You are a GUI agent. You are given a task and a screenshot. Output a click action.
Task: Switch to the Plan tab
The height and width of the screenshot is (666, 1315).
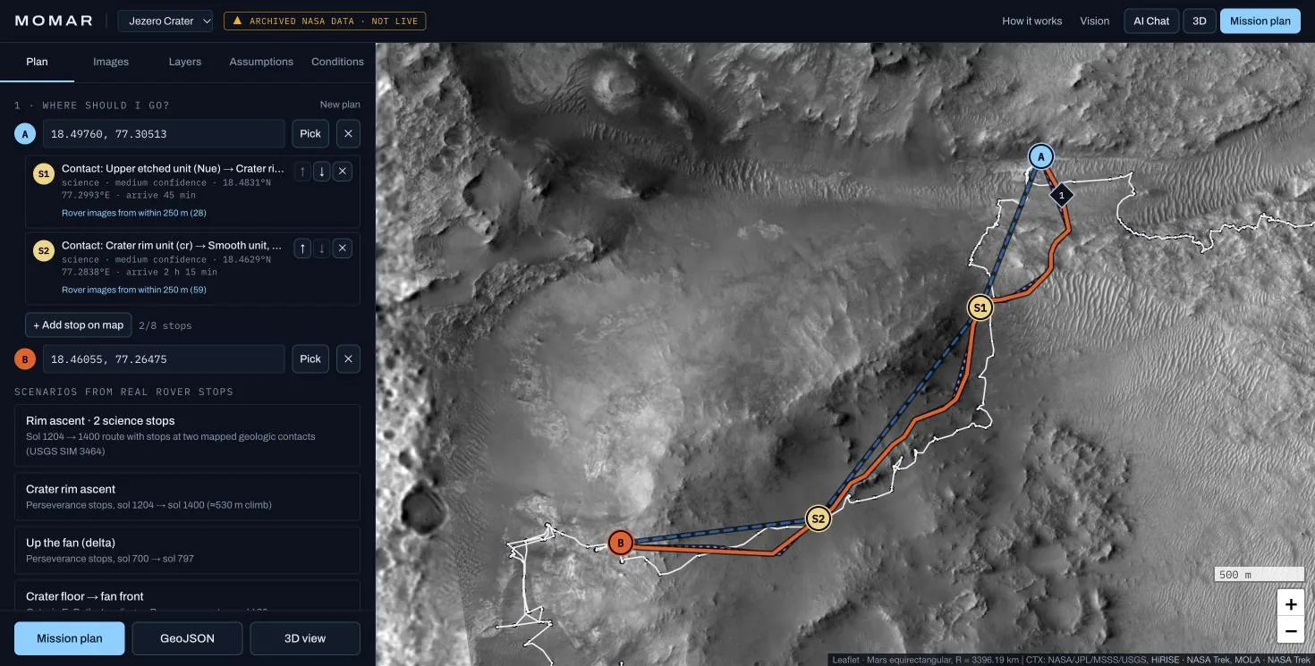37,62
